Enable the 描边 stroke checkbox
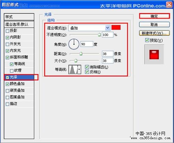The width and height of the screenshot is (174, 143). [x=7, y=104]
